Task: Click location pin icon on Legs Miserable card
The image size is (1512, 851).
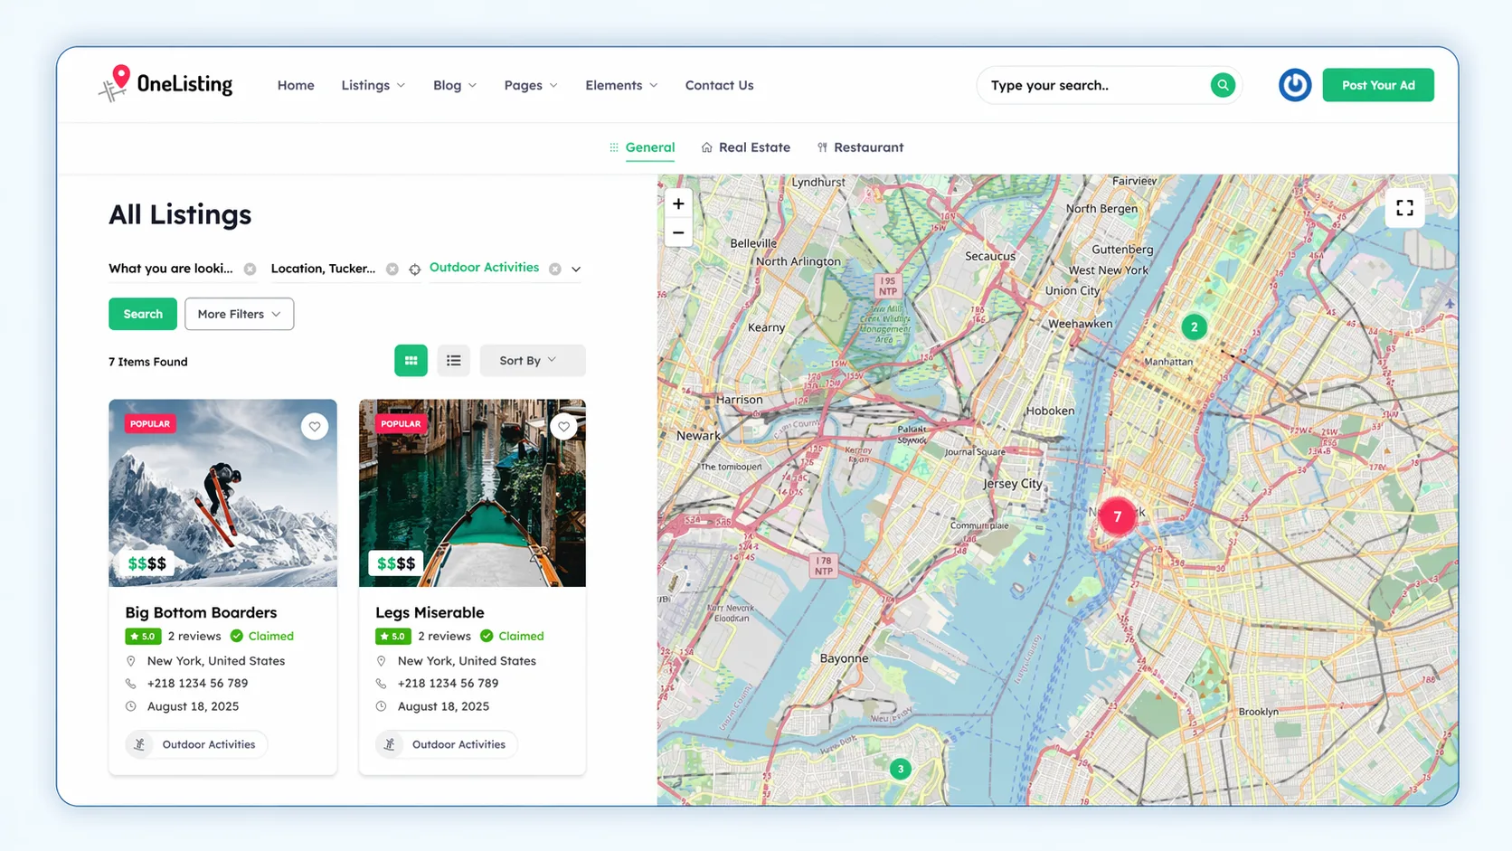Action: click(x=382, y=661)
